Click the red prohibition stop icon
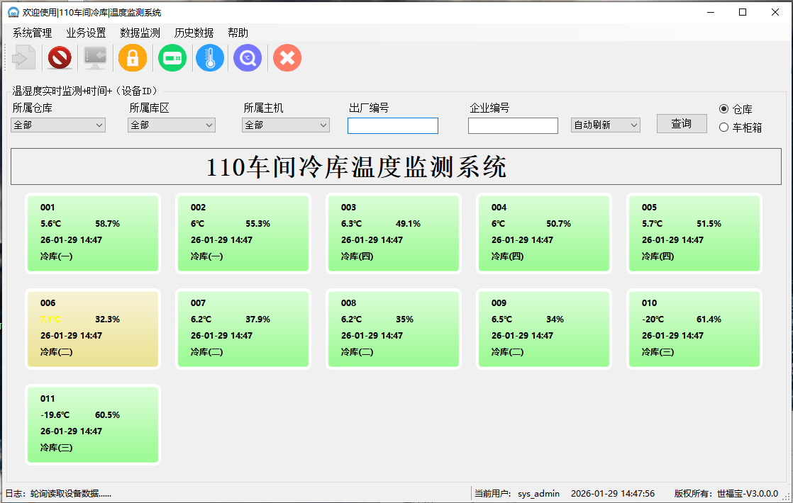The width and height of the screenshot is (793, 503). pyautogui.click(x=60, y=58)
